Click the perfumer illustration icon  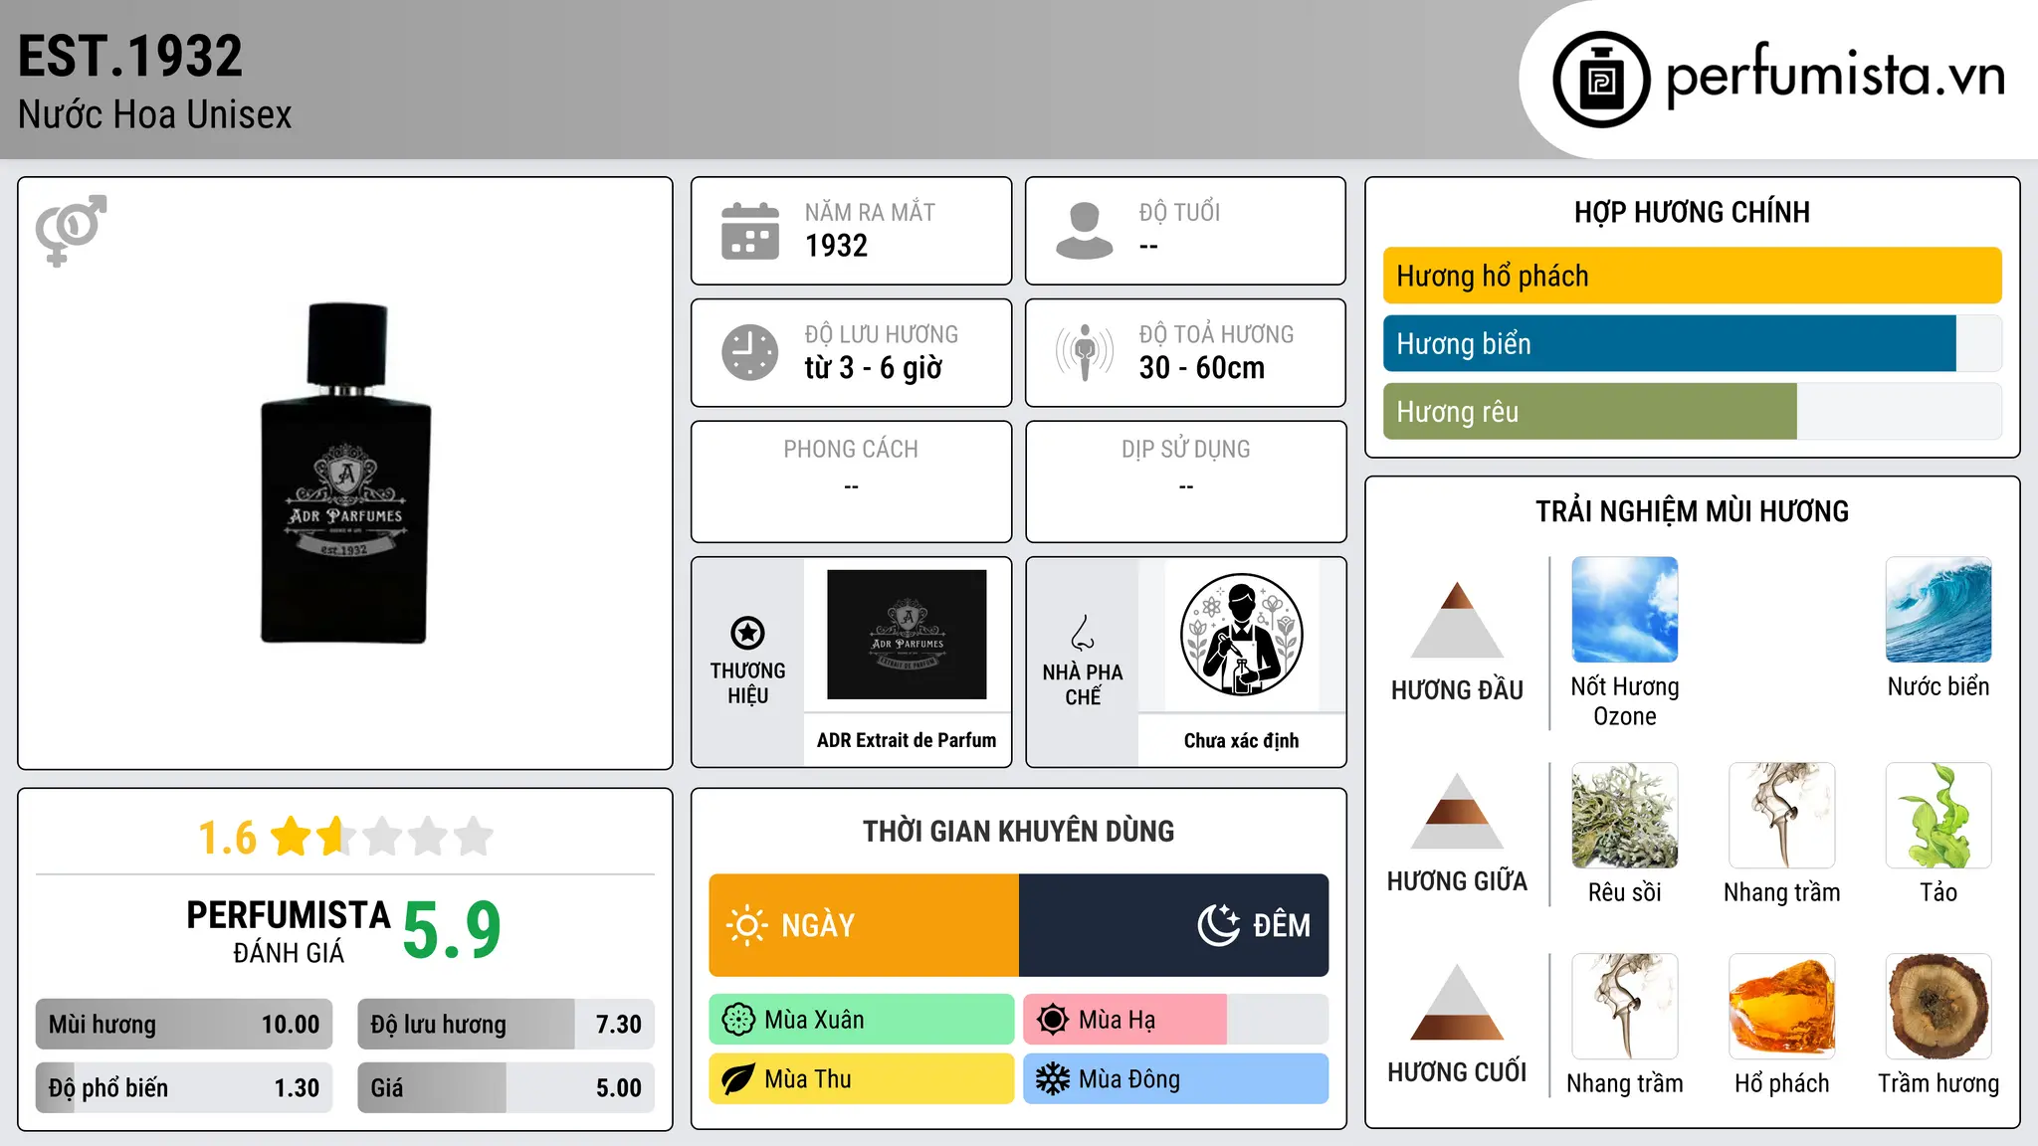coord(1241,635)
